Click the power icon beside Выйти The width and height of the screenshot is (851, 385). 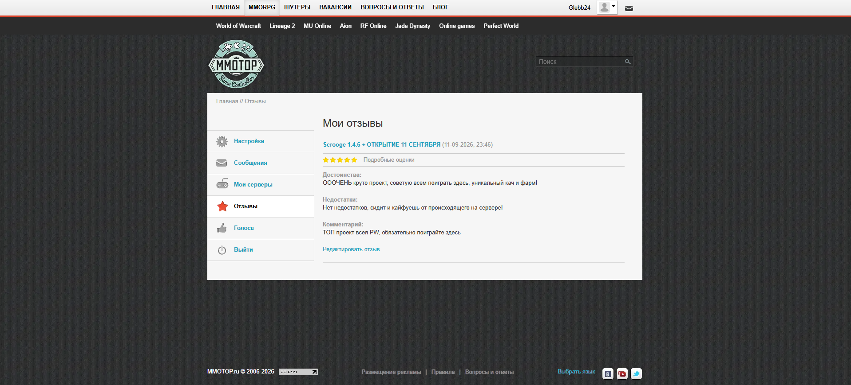222,250
